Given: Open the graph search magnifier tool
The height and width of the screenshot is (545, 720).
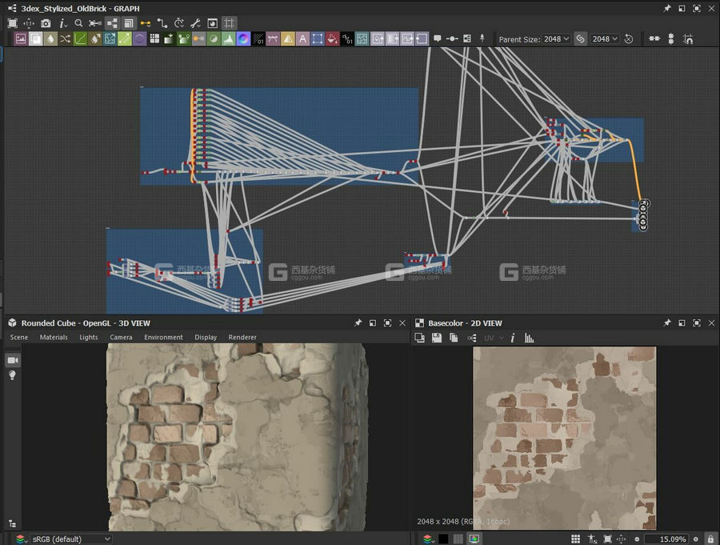Looking at the screenshot, I should tap(78, 23).
